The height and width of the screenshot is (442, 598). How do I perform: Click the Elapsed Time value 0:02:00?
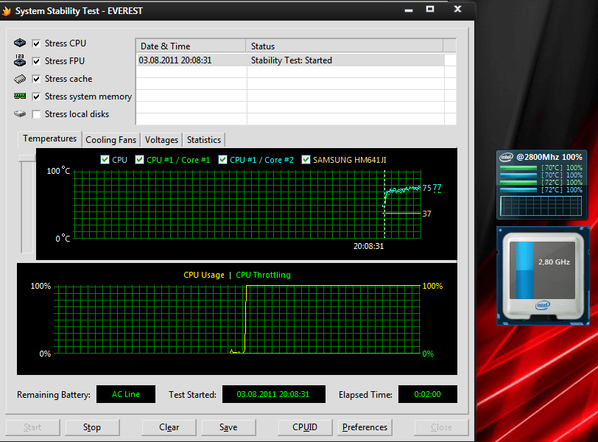pyautogui.click(x=428, y=394)
